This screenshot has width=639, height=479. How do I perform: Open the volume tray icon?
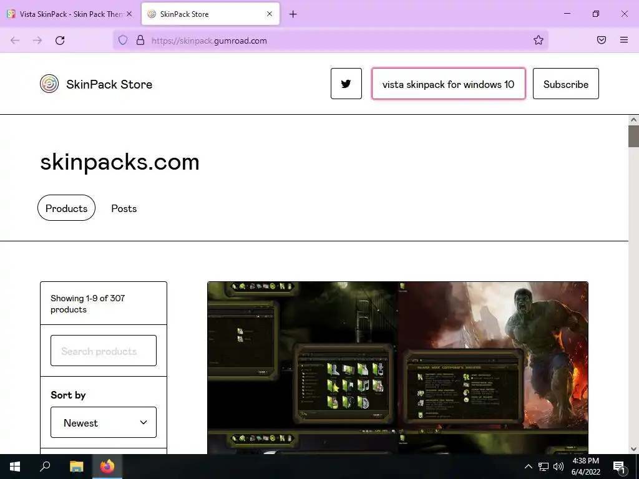tap(559, 467)
